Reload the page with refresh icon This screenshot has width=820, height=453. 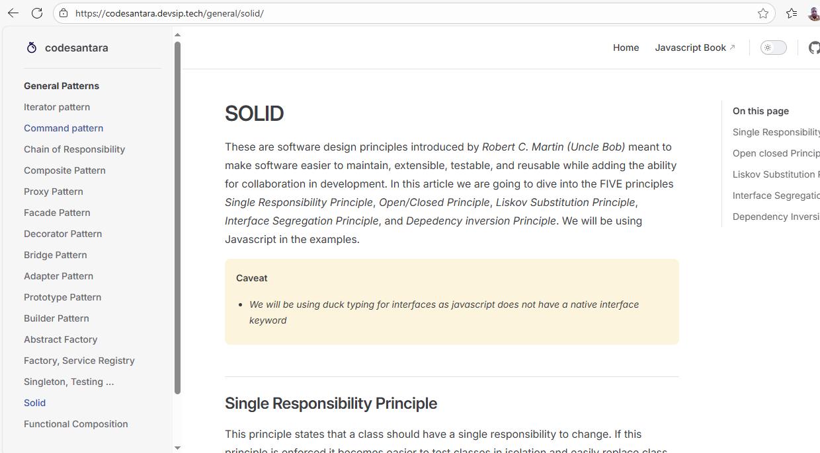[x=37, y=13]
